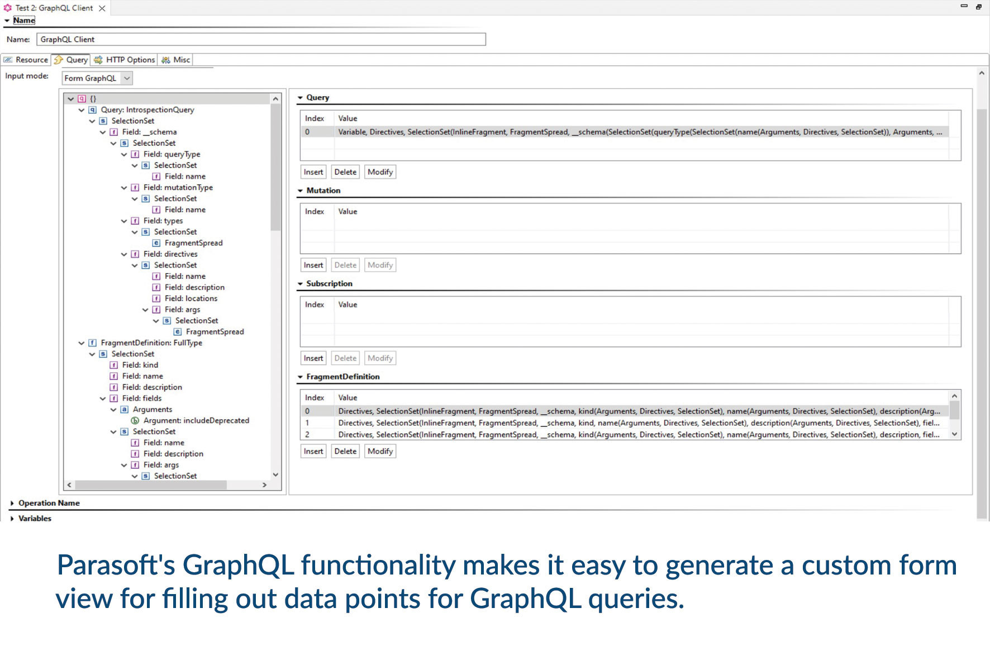Click Delete in the Query section
The height and width of the screenshot is (660, 990).
(345, 172)
